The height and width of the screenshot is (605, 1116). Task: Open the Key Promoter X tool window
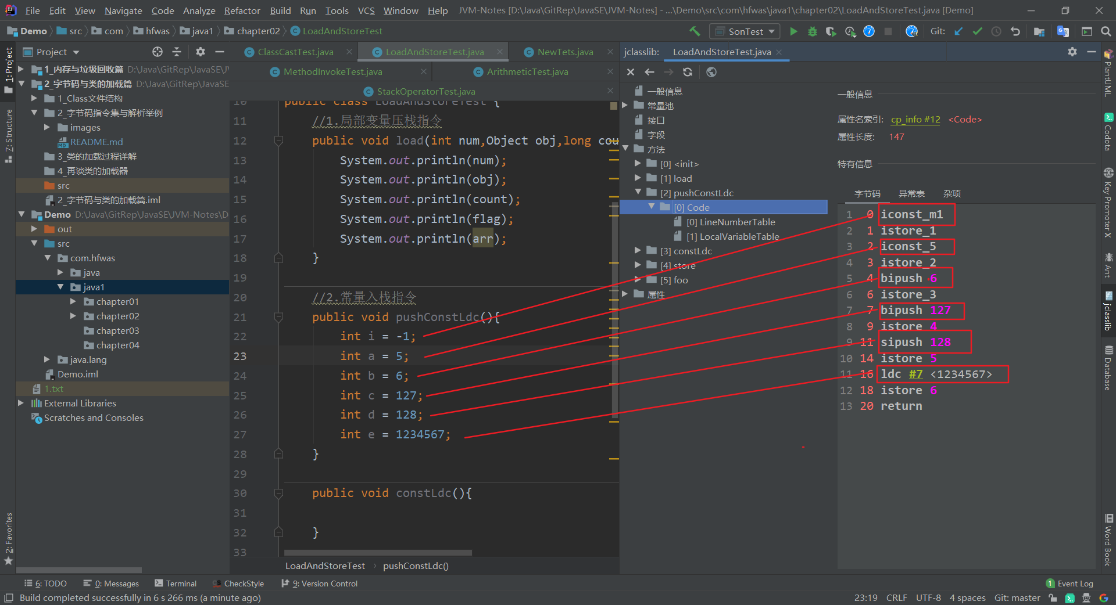point(1108,202)
